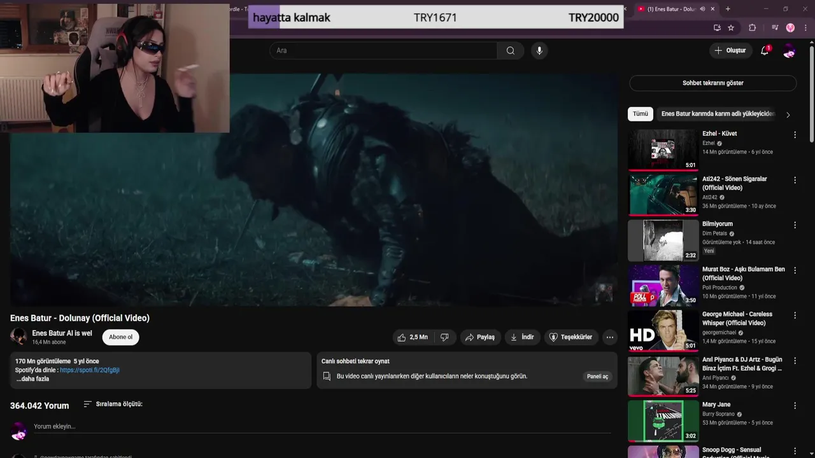Click Enes Batur - Dolunay video title
The height and width of the screenshot is (458, 815).
click(x=80, y=318)
